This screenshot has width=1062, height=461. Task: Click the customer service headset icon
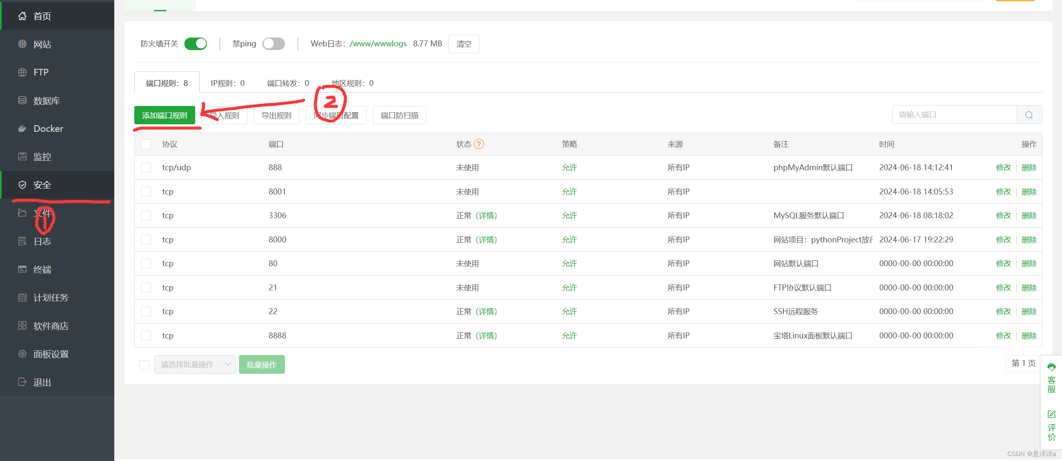click(1051, 367)
